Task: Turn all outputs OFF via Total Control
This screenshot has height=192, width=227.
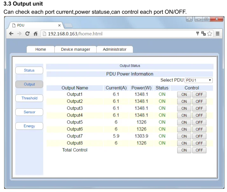Action: tap(199, 150)
